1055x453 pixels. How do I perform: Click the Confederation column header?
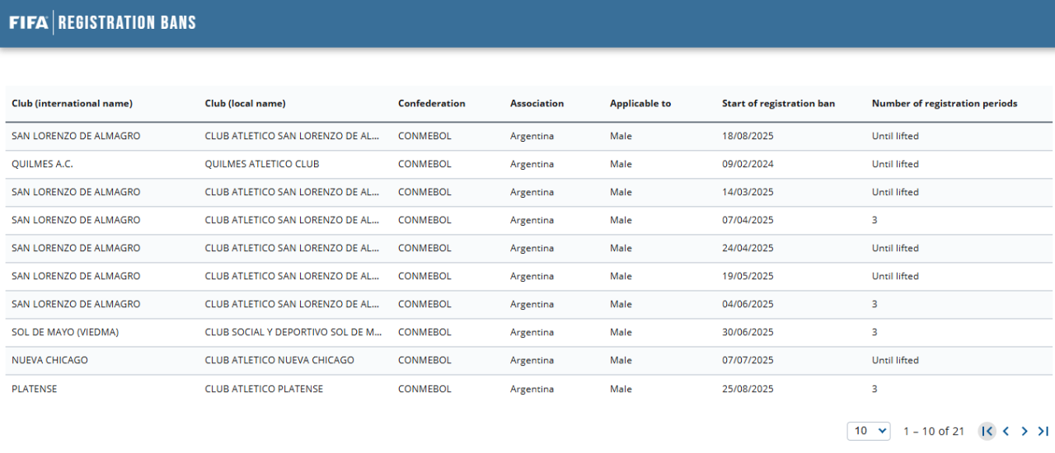[431, 104]
